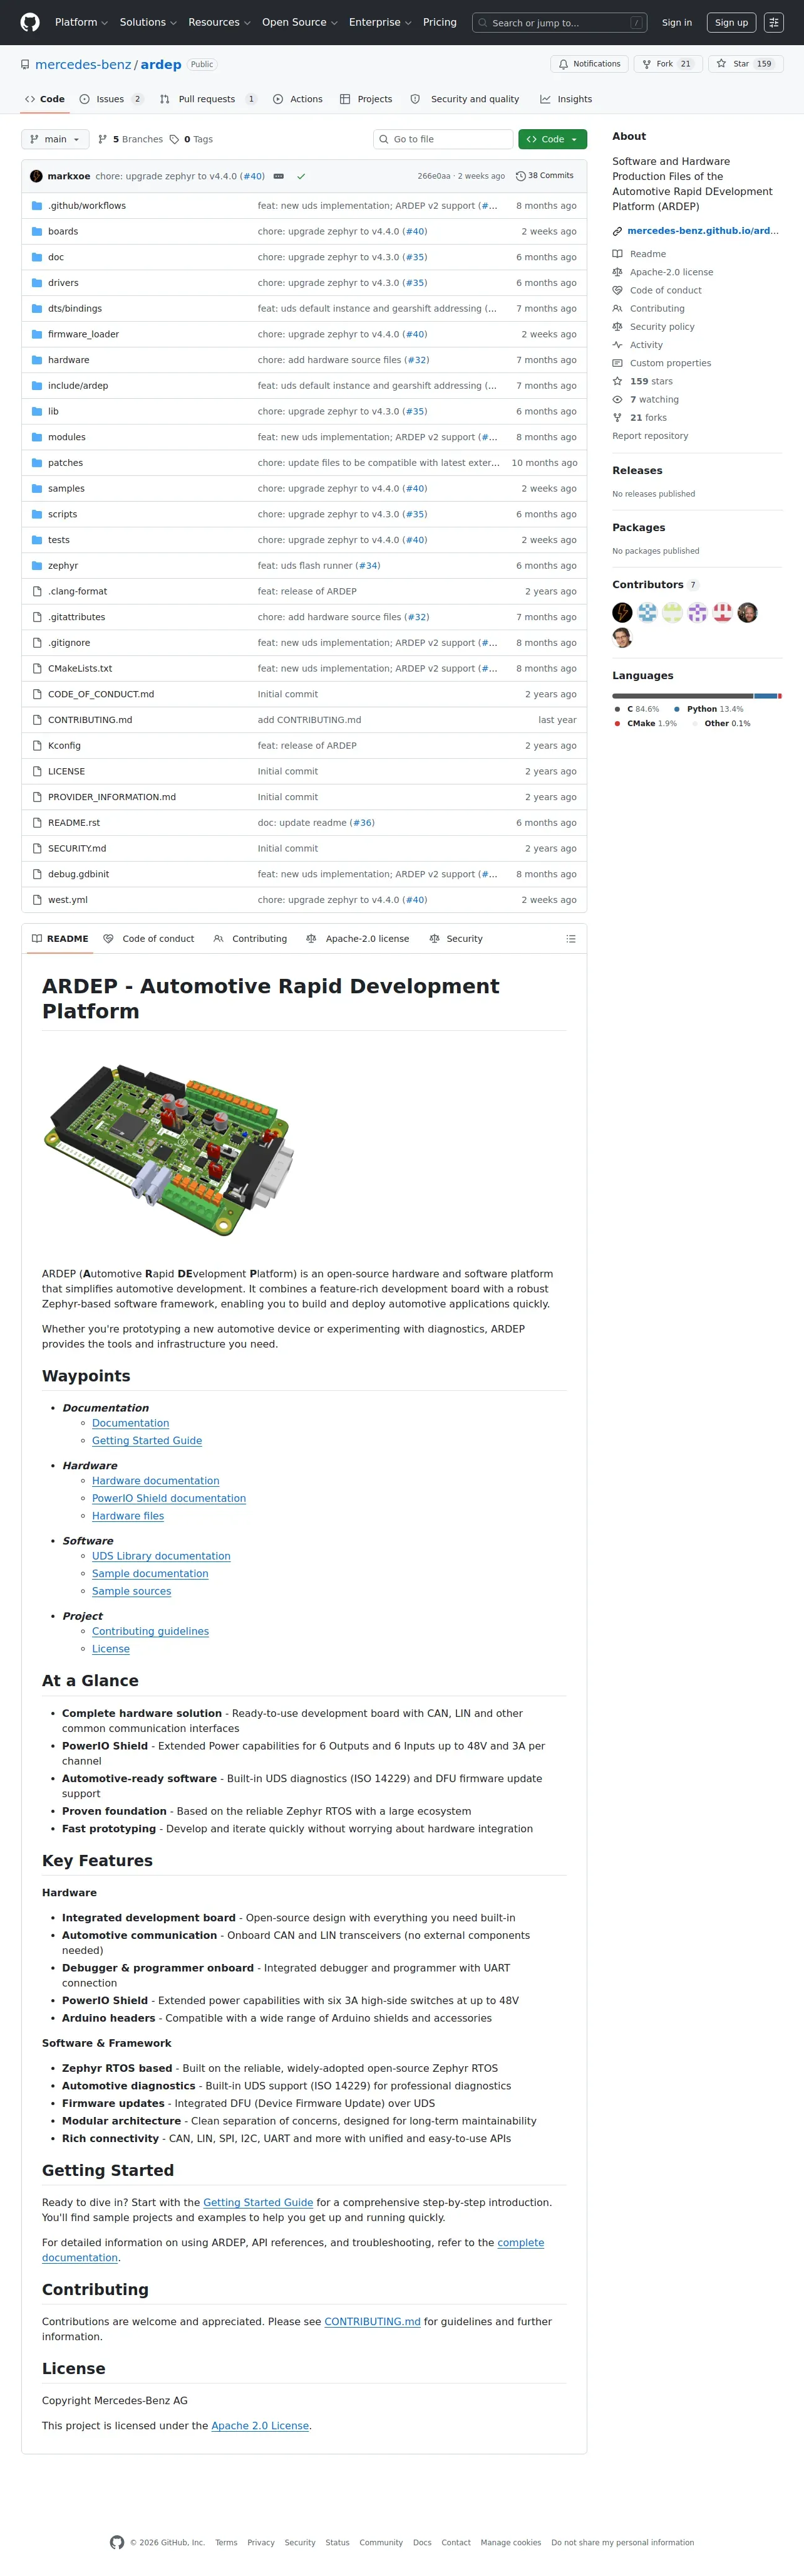Click link icon beside mercedes-benz.github.io

point(617,231)
